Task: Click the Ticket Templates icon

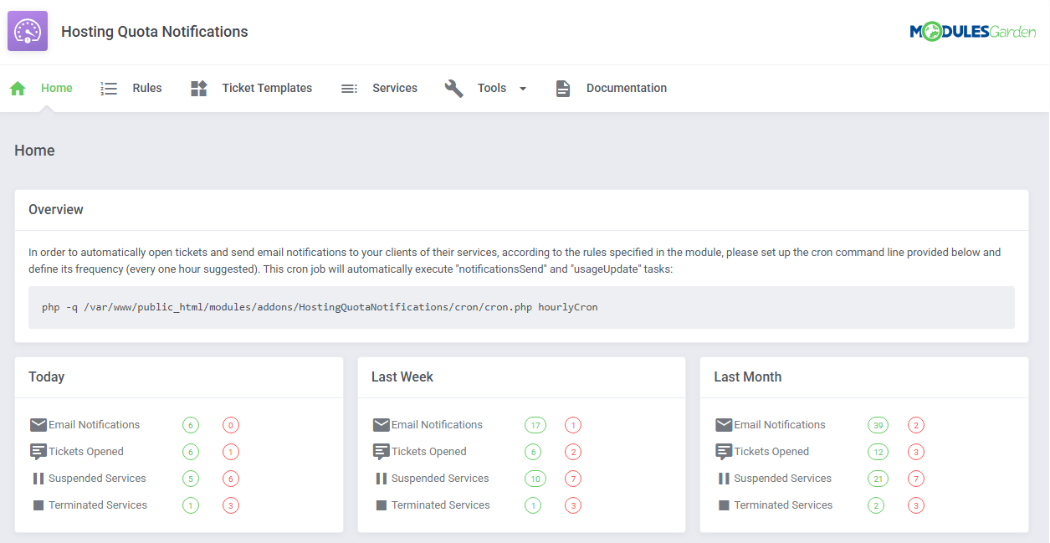Action: coord(198,87)
